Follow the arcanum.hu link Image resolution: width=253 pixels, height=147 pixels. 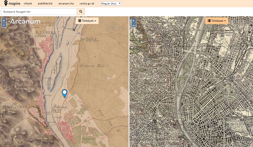[x=66, y=3]
